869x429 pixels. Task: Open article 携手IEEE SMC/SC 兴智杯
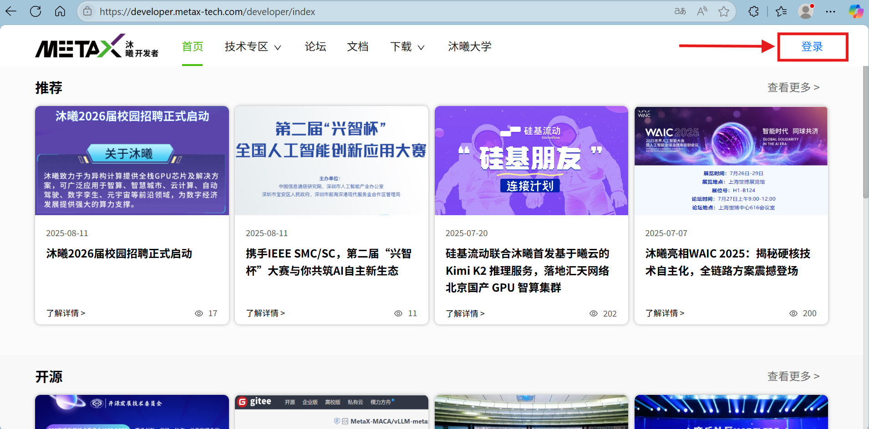pyautogui.click(x=329, y=262)
